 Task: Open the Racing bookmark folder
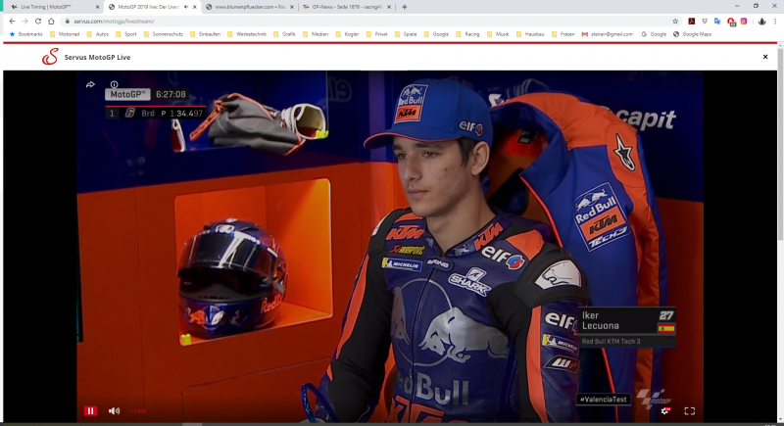(467, 34)
